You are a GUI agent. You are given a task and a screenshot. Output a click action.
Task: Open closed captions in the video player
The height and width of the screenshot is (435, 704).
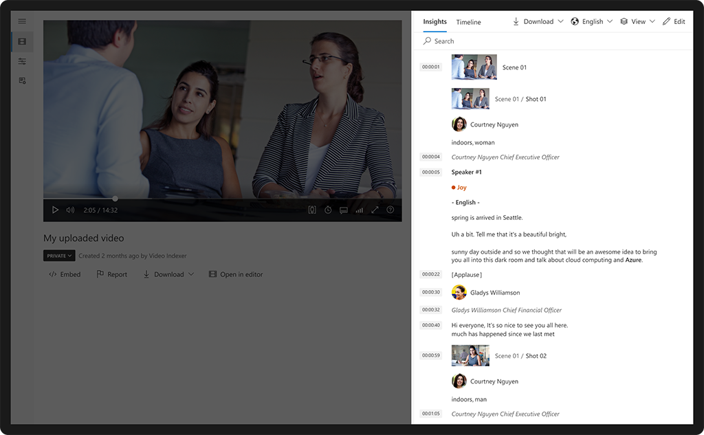point(343,210)
